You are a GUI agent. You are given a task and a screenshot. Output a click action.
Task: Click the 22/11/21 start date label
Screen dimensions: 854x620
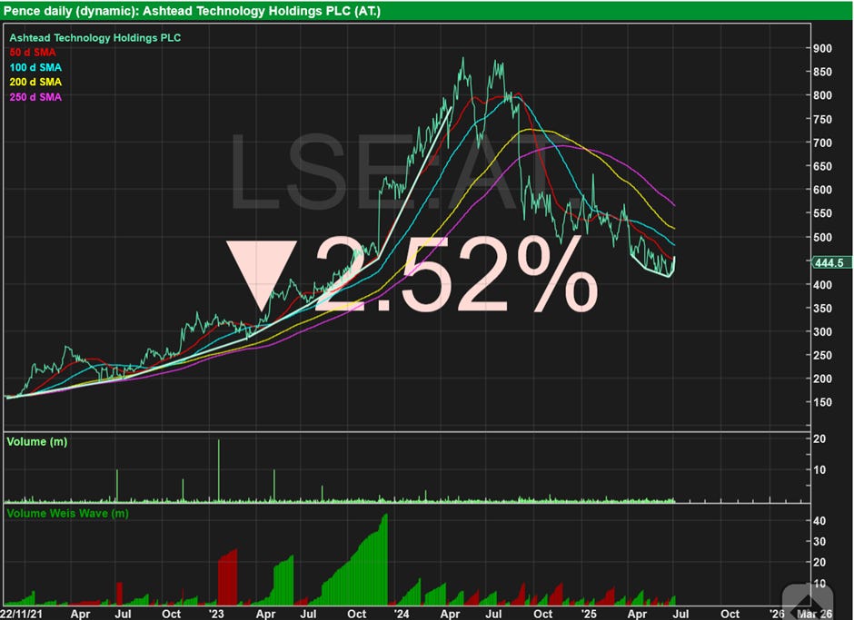pos(21,614)
